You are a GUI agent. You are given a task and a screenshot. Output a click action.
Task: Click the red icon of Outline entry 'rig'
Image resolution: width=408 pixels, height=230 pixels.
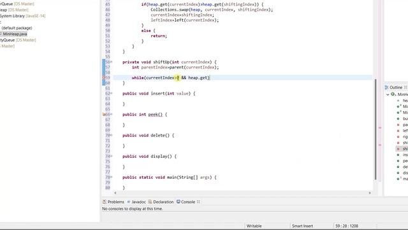coord(398,137)
